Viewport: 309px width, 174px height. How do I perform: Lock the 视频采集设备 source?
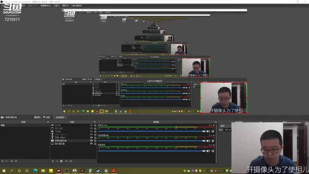[x=95, y=141]
